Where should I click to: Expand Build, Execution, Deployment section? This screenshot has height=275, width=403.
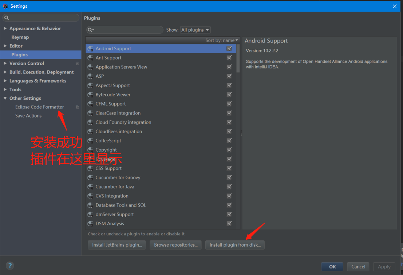pyautogui.click(x=5, y=72)
